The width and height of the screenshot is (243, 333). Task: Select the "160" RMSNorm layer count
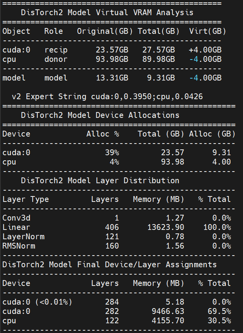pyautogui.click(x=112, y=246)
